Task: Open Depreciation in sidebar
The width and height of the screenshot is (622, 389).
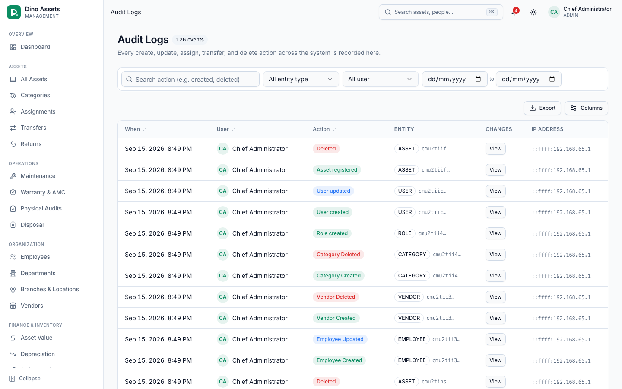Action: click(x=52, y=354)
